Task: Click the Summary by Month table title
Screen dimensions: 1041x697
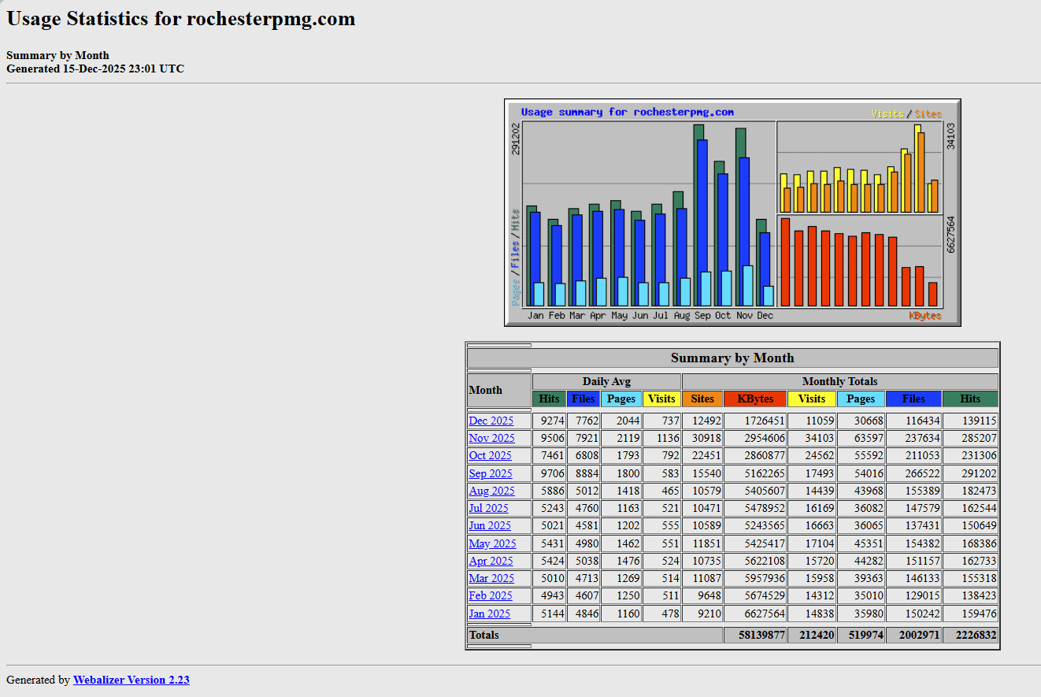Action: pyautogui.click(x=732, y=358)
